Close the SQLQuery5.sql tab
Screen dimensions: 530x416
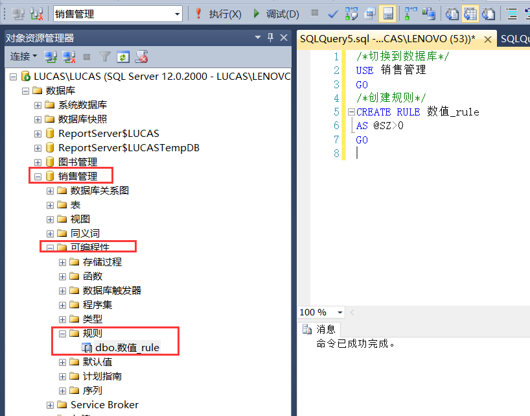(488, 40)
